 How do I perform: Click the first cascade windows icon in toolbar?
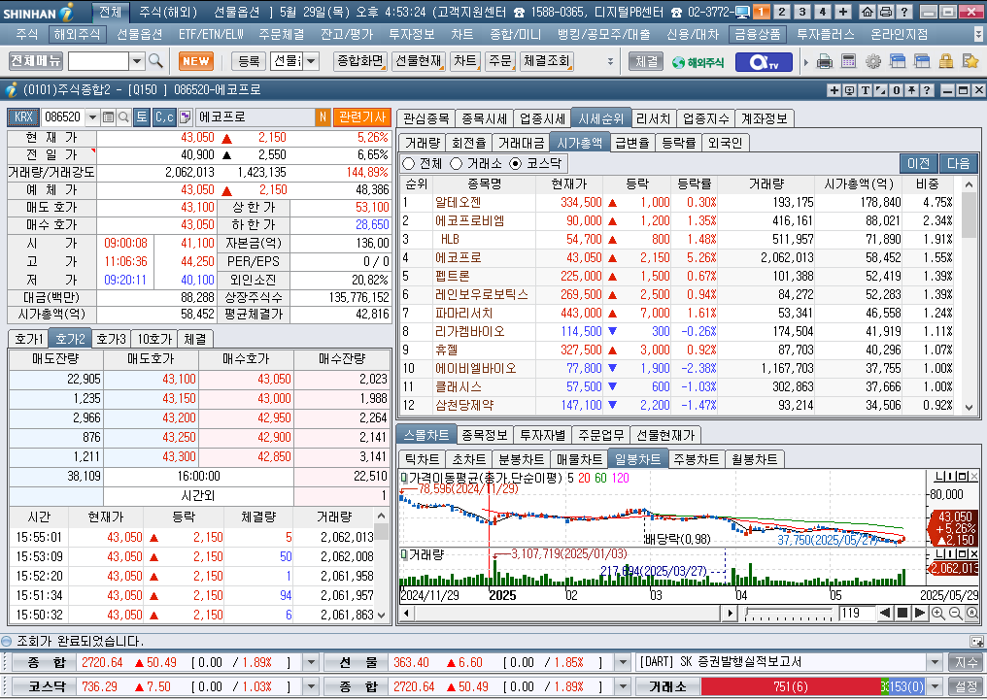898,61
